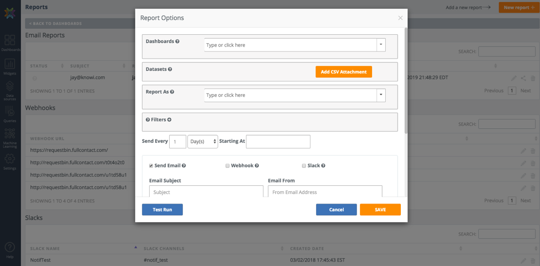This screenshot has width=540, height=266.
Task: Click the Report Options dialog scrollbar
Action: (x=406, y=80)
